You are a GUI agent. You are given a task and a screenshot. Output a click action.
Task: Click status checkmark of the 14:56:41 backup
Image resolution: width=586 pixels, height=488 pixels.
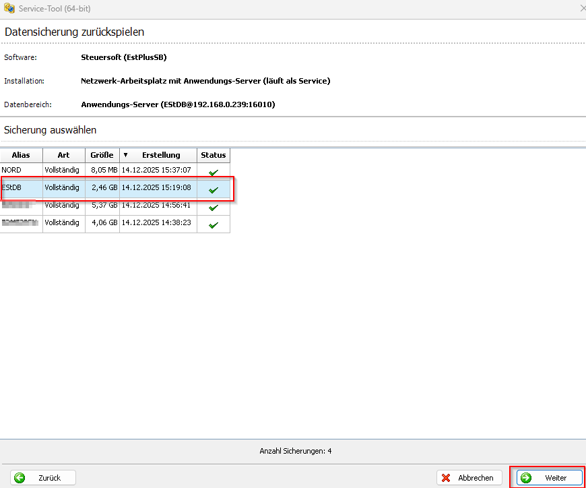tap(214, 208)
